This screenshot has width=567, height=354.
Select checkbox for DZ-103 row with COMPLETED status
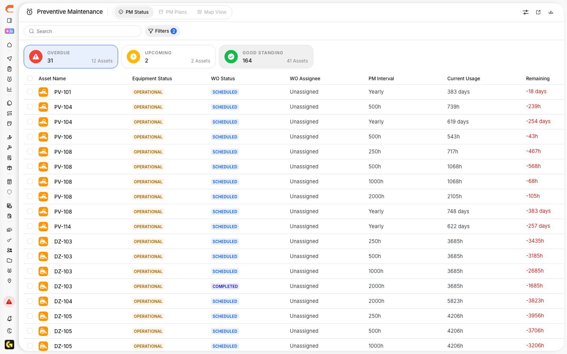(30, 286)
